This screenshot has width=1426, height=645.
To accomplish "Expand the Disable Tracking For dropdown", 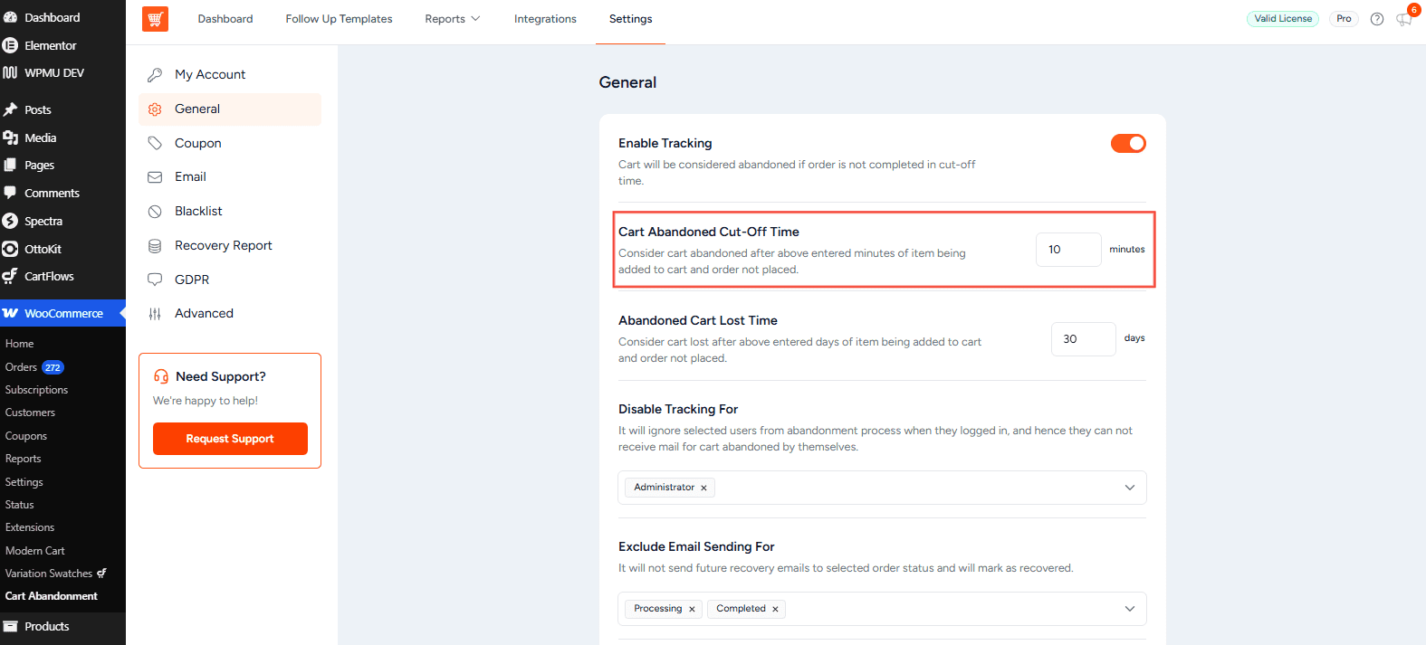I will (1129, 488).
